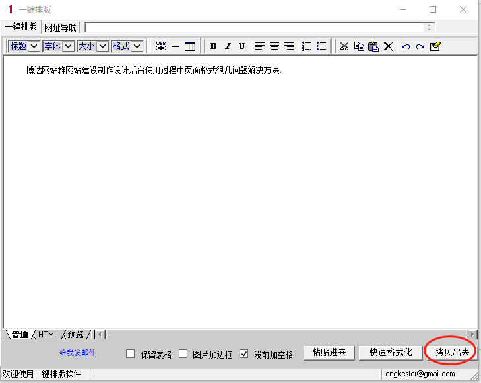Switch to the 网址导航 tab
This screenshot has width=481, height=383.
tap(60, 28)
